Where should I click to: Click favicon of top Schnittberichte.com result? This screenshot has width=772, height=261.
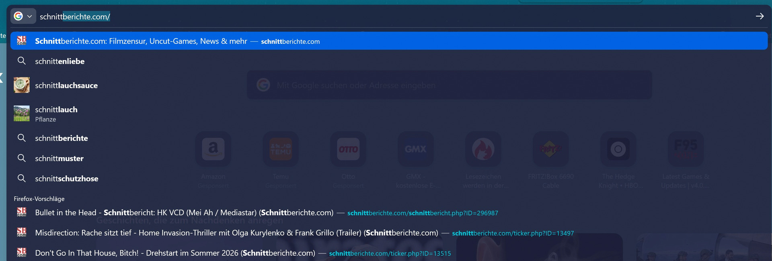click(22, 41)
